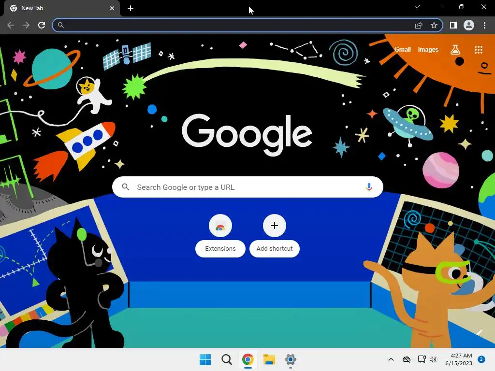Customize this page with the pencil icon
Viewport: 495px width, 371px height.
click(480, 332)
